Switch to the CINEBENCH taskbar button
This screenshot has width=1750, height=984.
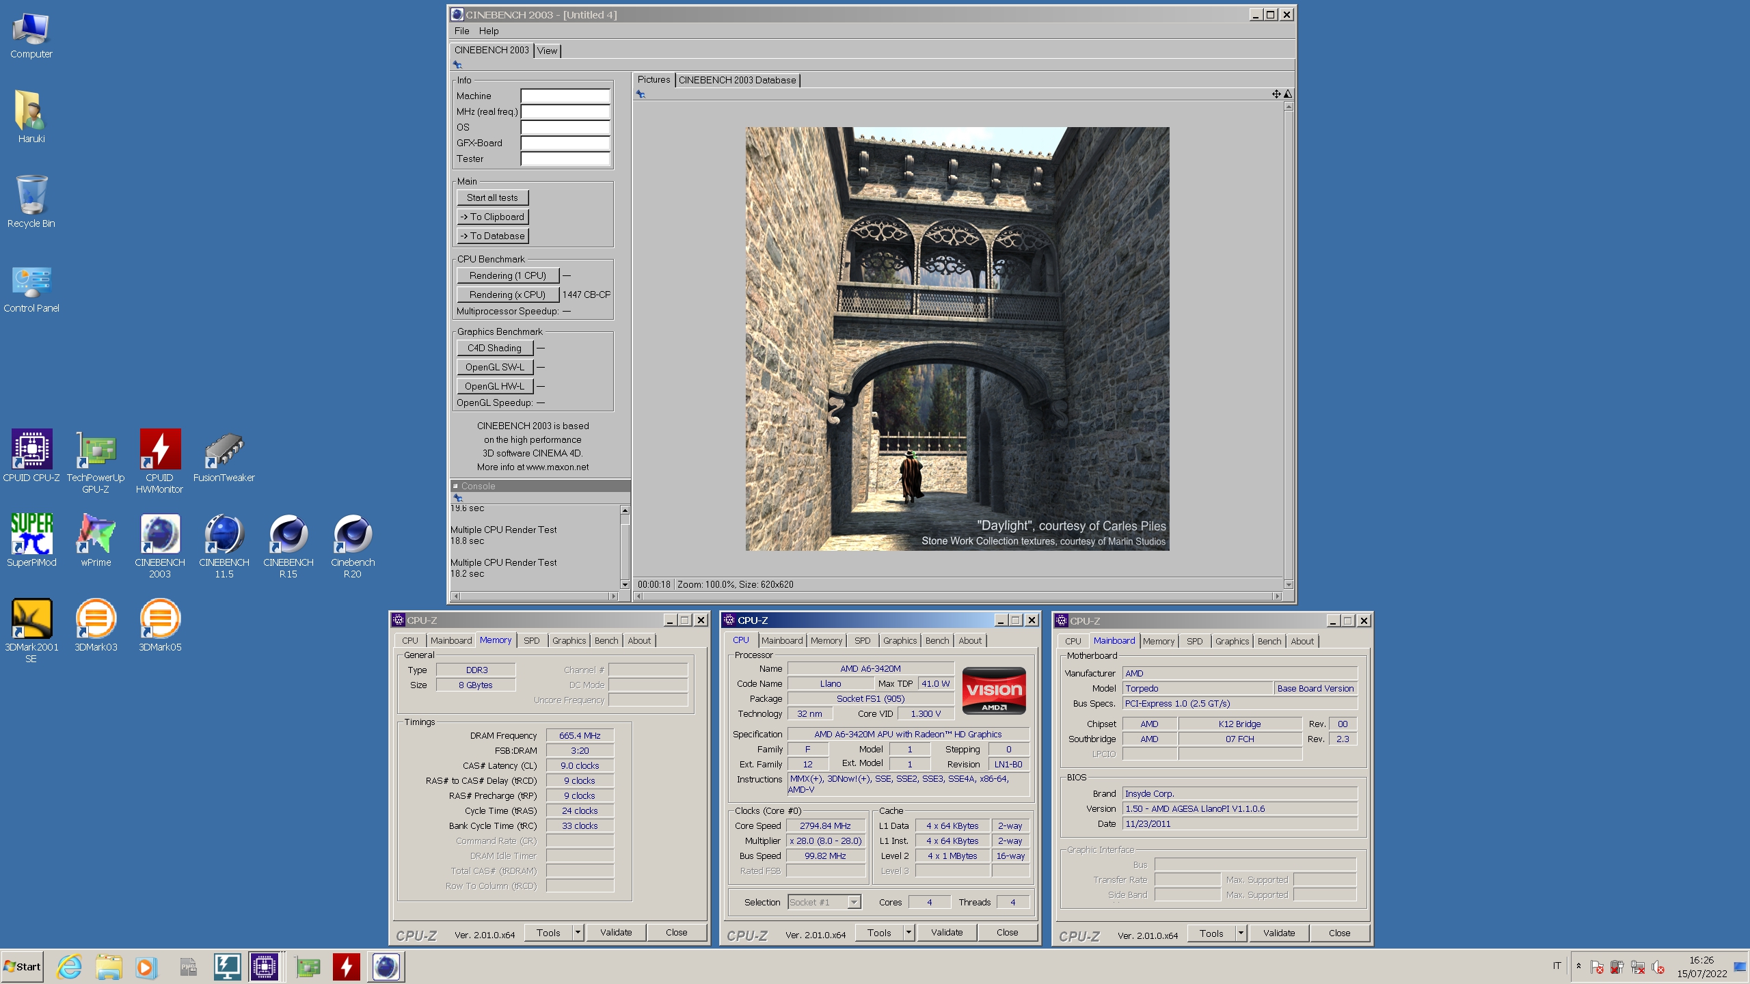(386, 967)
